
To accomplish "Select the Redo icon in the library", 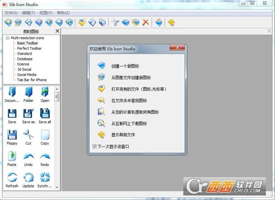I will click(45, 159).
